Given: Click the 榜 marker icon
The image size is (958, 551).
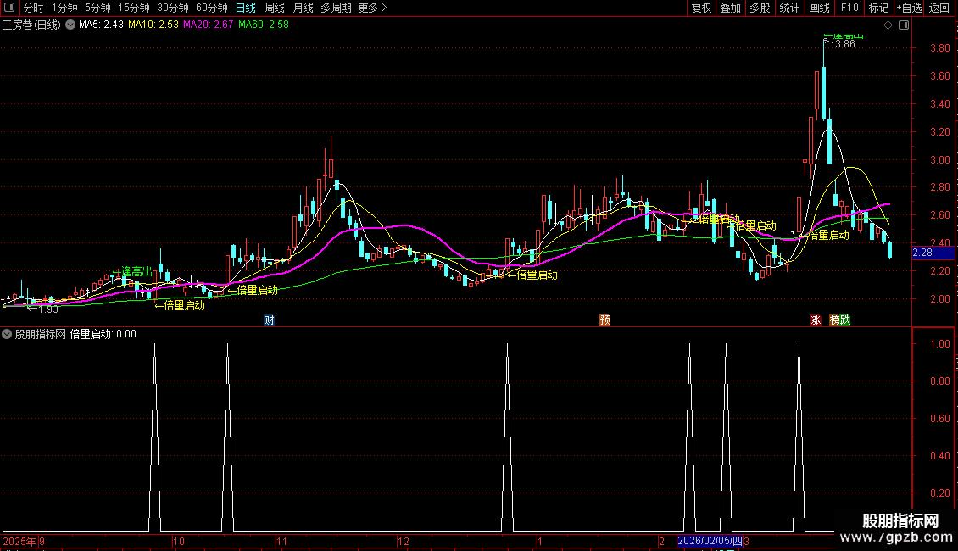Looking at the screenshot, I should (834, 320).
